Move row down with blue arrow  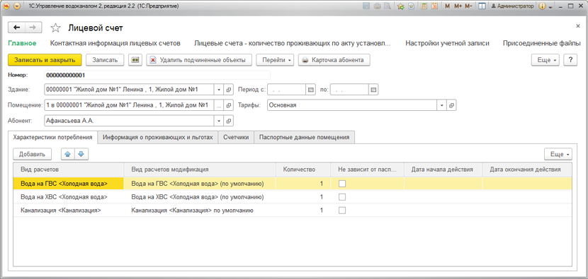coord(81,154)
